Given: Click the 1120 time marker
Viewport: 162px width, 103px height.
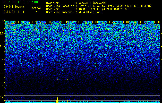Looking at the screenshot, I should pyautogui.click(x=157, y=22).
